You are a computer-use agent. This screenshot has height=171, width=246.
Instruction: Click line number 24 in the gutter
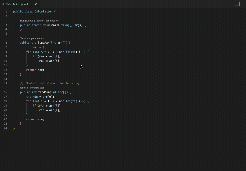6,128
